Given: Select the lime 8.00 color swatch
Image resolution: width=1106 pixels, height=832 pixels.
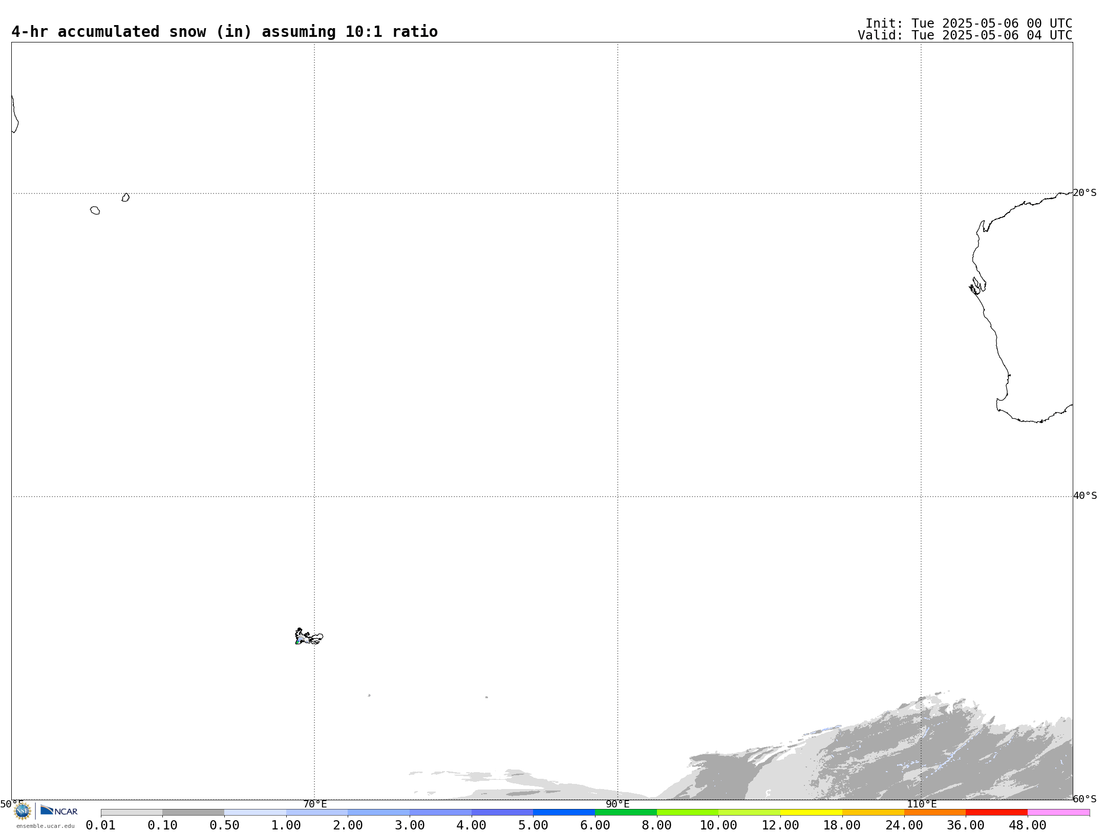Looking at the screenshot, I should 688,813.
